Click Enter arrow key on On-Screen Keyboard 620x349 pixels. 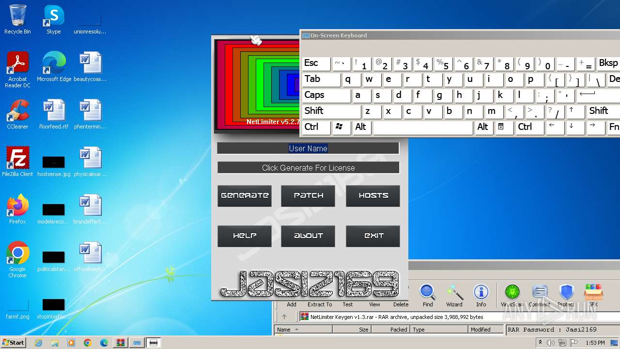[x=598, y=95]
